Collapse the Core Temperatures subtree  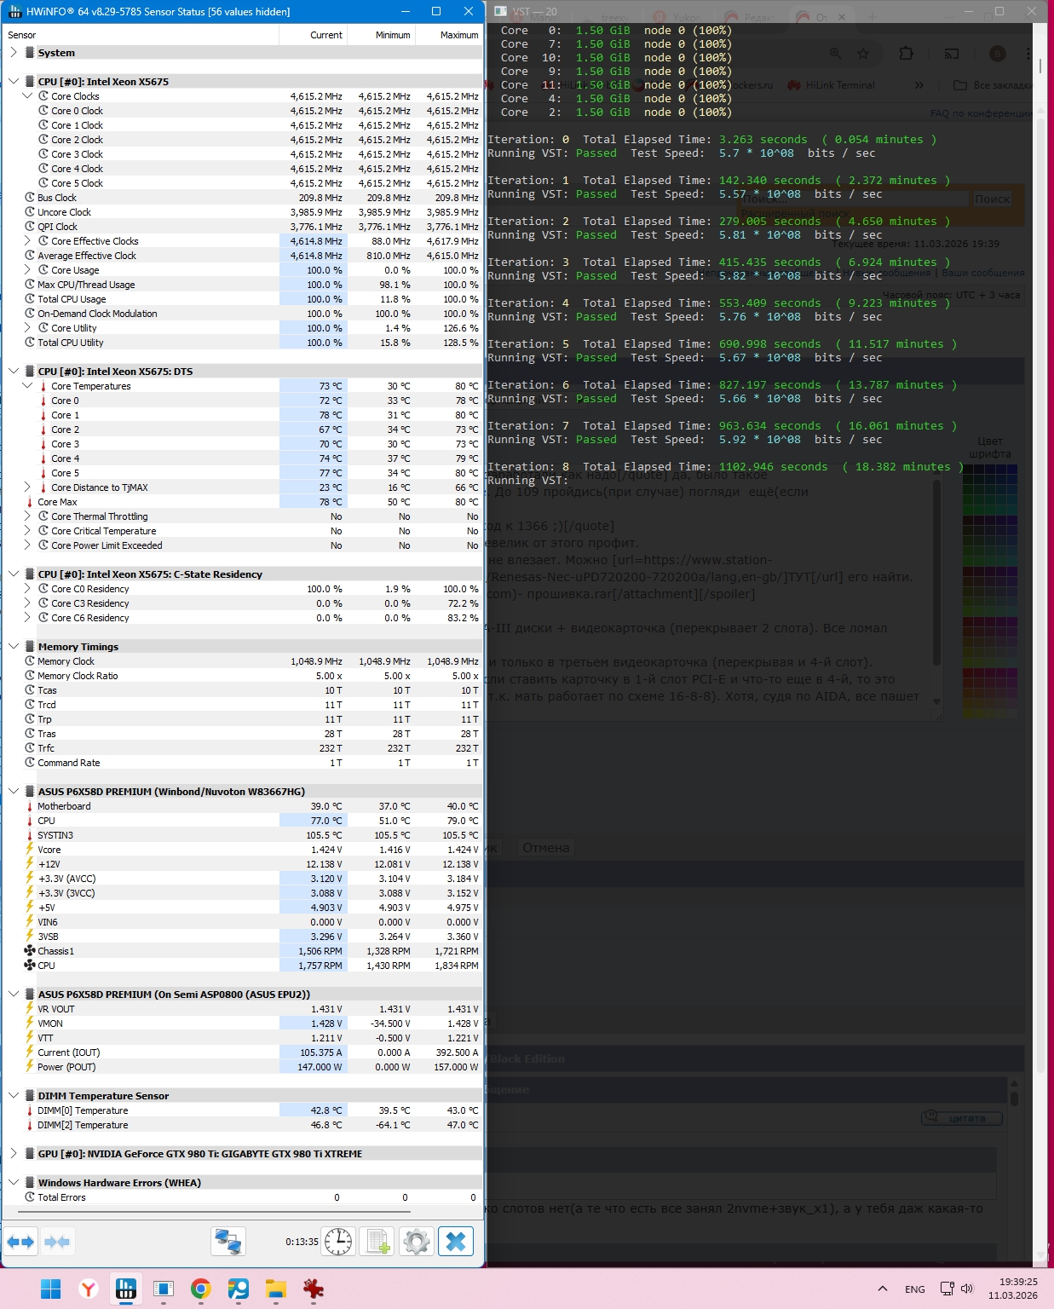[x=27, y=386]
